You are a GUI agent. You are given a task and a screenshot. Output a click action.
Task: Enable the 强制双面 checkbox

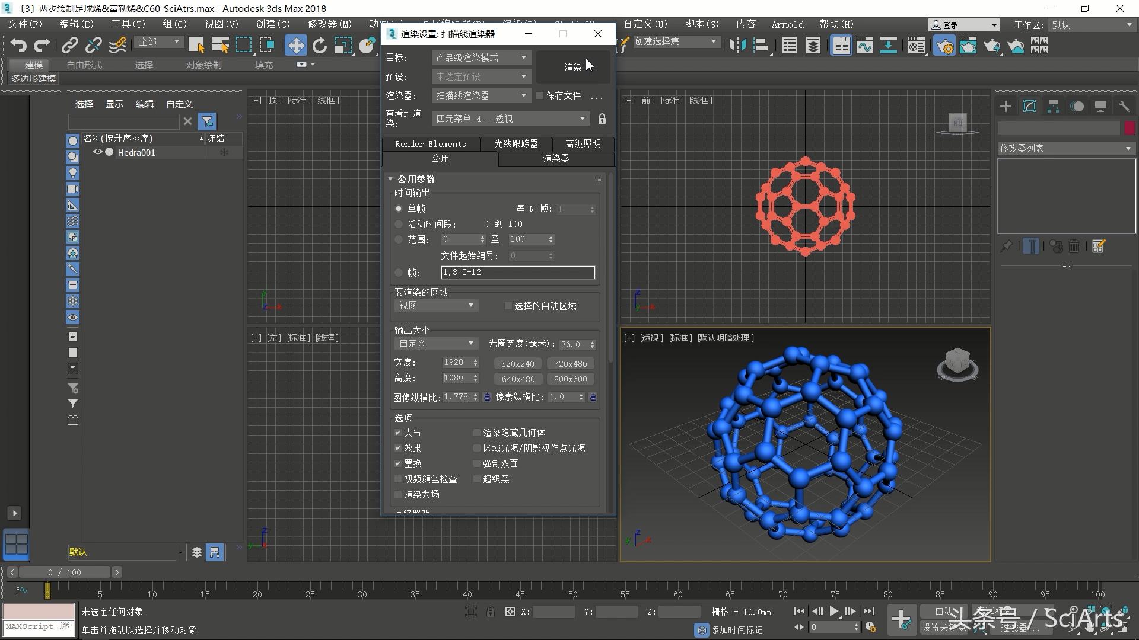477,463
